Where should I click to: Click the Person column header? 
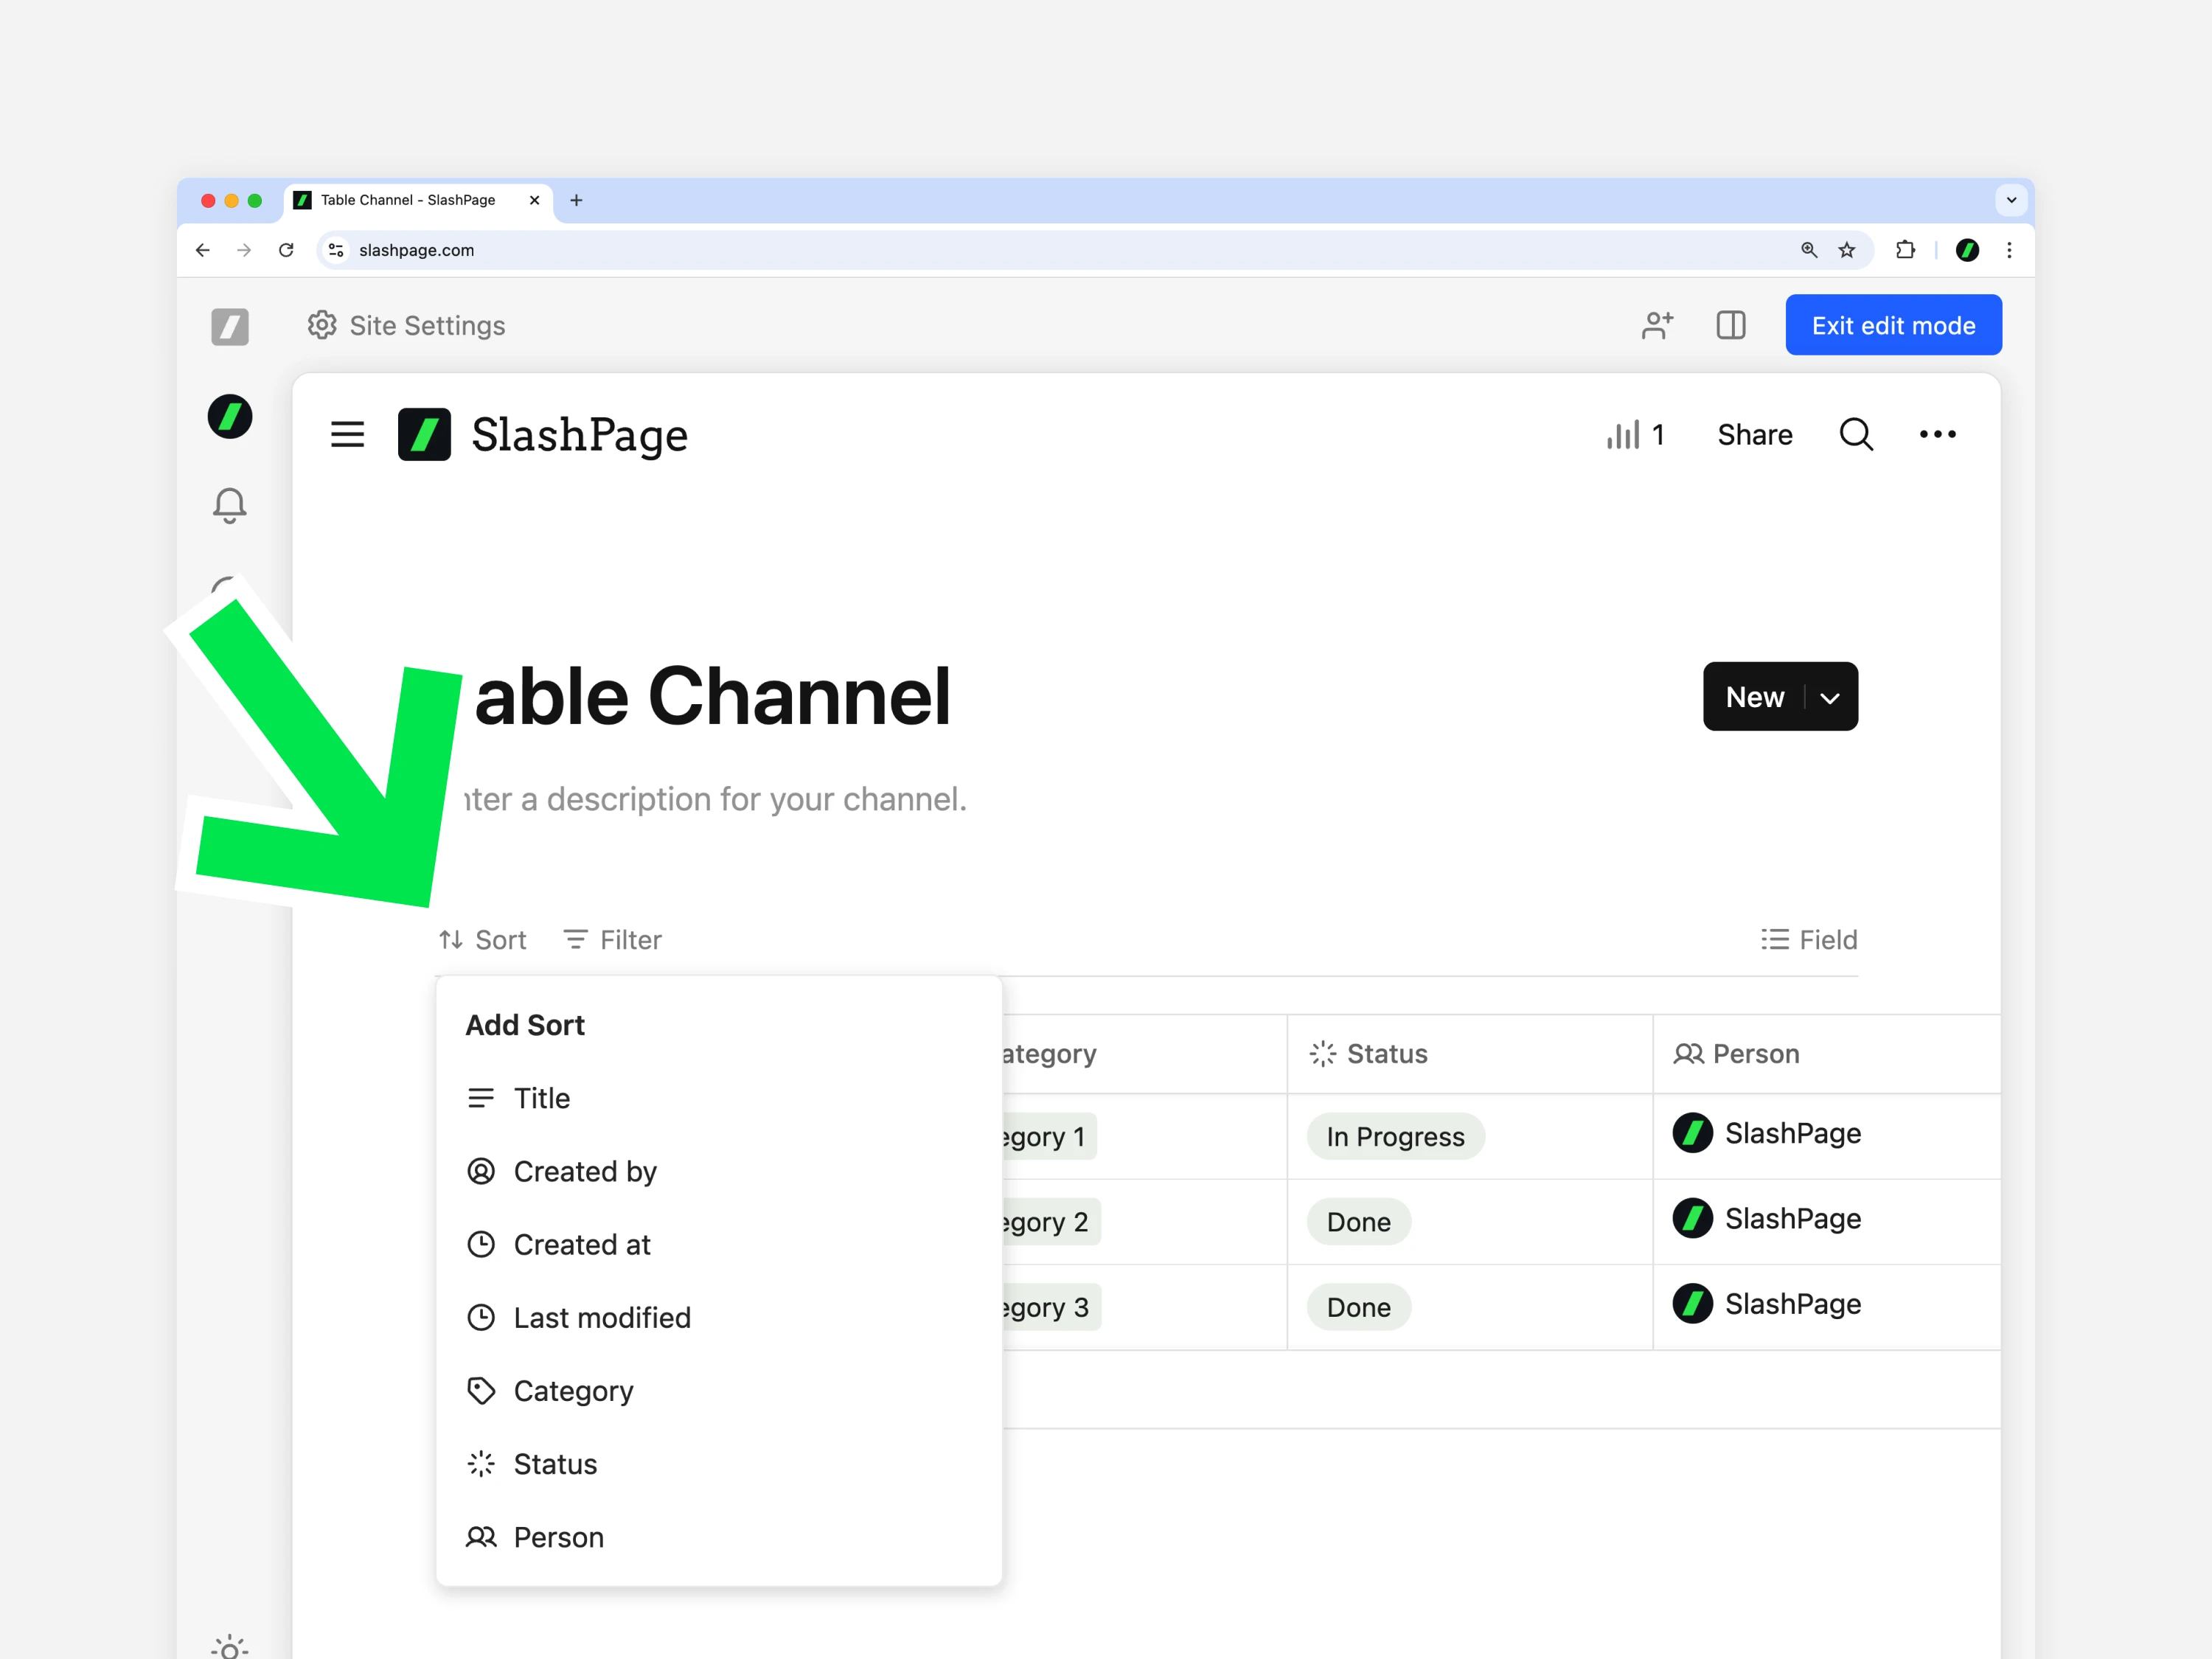(1826, 1054)
